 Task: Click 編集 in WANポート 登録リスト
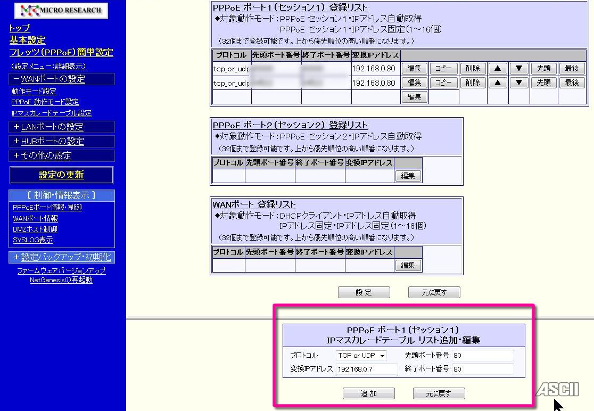click(408, 265)
